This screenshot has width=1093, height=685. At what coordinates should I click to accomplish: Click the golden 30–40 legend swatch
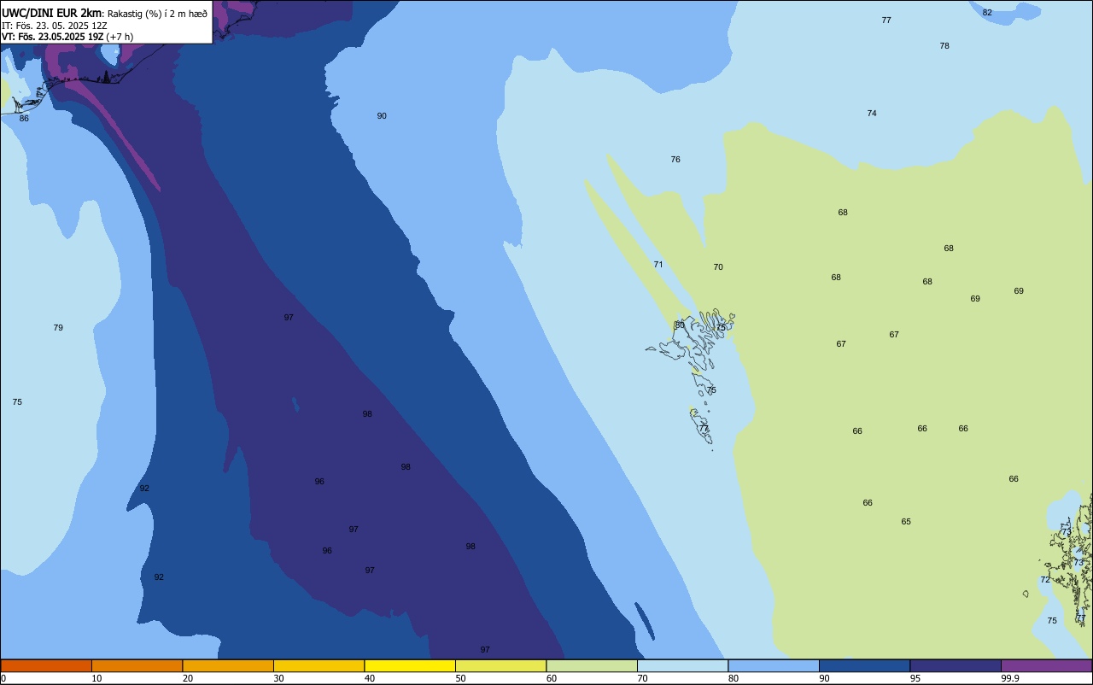click(x=319, y=665)
